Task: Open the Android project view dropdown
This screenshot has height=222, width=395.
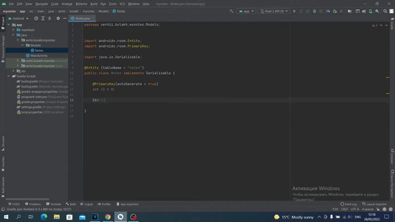Action: point(19,18)
